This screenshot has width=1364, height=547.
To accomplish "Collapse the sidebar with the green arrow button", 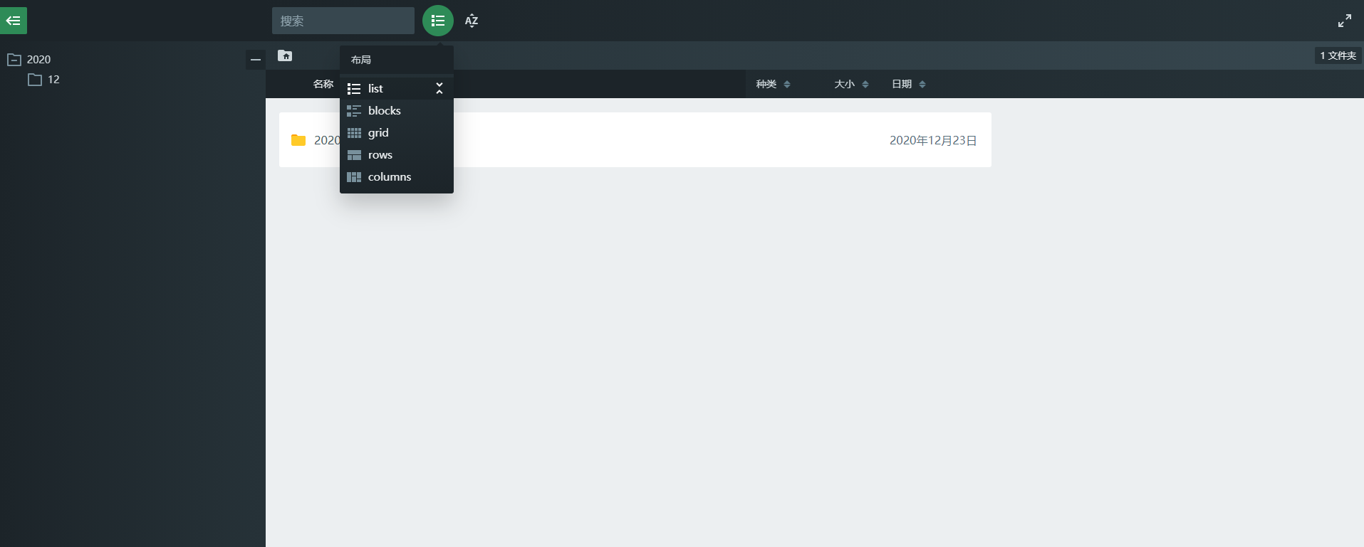I will click(x=14, y=21).
